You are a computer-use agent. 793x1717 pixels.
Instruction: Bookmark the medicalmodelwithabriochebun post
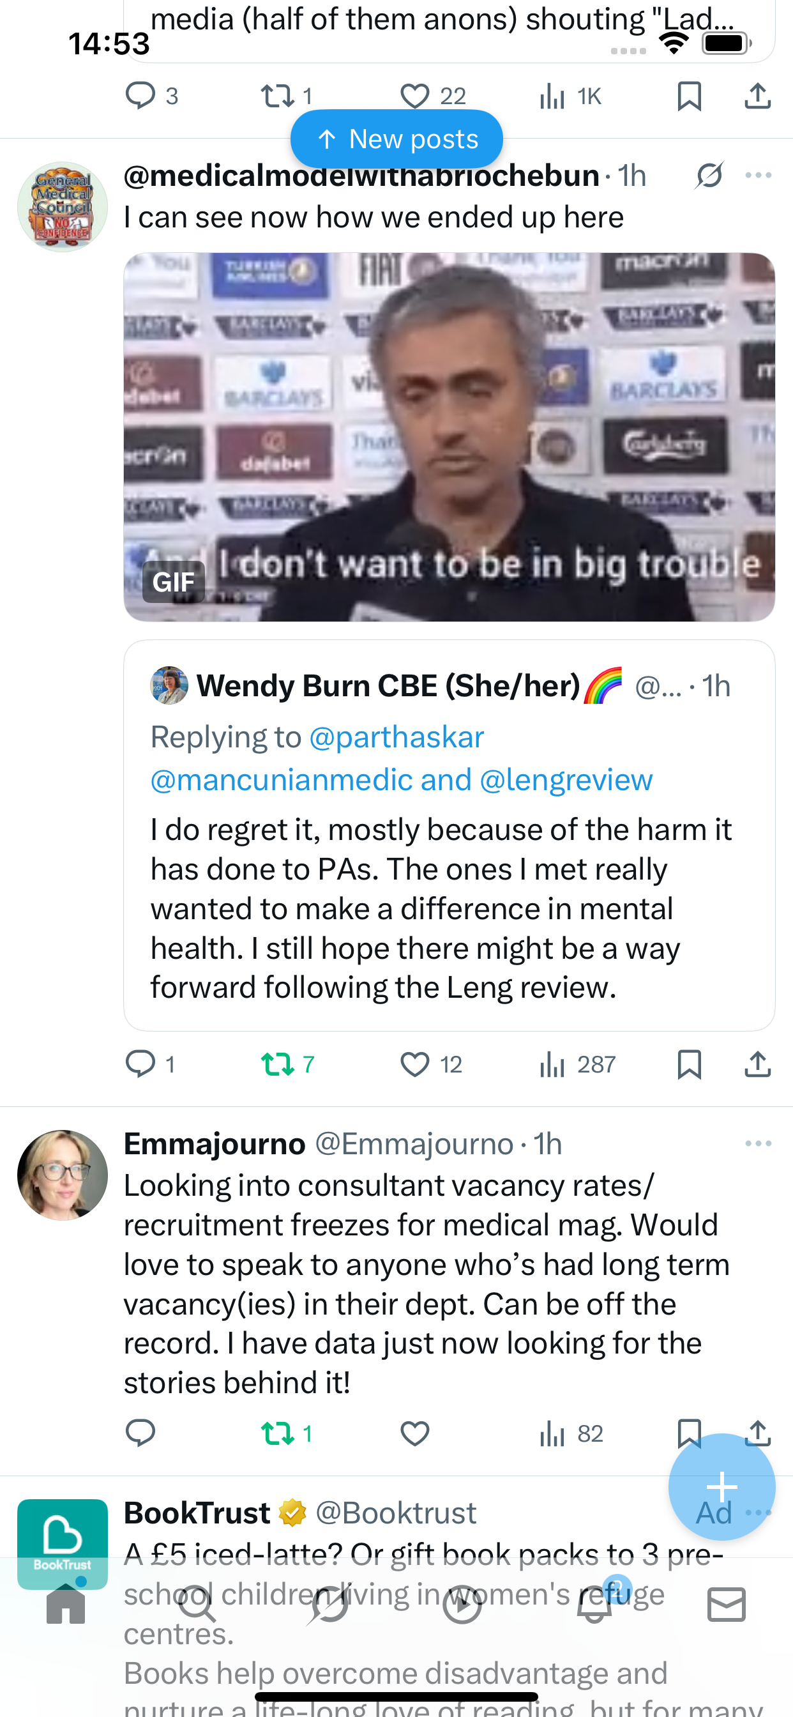pos(689,1064)
